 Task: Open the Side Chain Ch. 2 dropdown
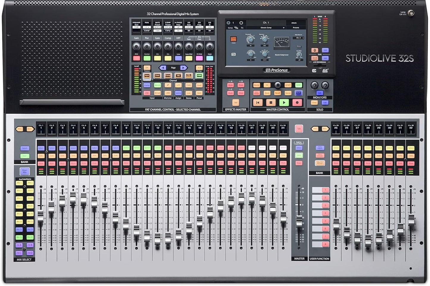pos(298,38)
